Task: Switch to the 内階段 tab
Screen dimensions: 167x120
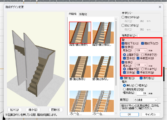Action: (73, 14)
